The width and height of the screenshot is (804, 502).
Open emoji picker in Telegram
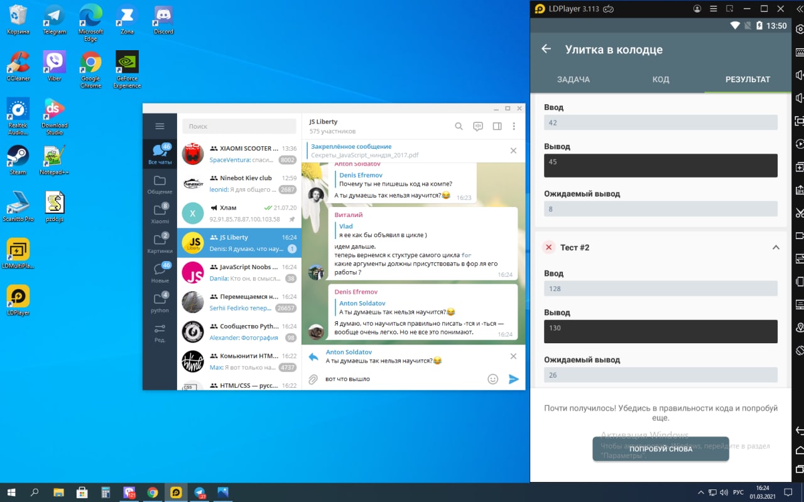[x=493, y=379]
